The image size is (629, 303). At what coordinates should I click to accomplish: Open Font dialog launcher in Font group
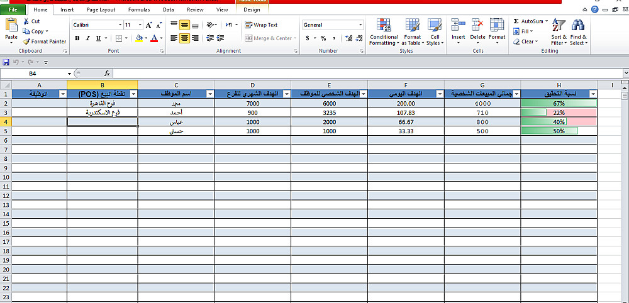[x=162, y=52]
